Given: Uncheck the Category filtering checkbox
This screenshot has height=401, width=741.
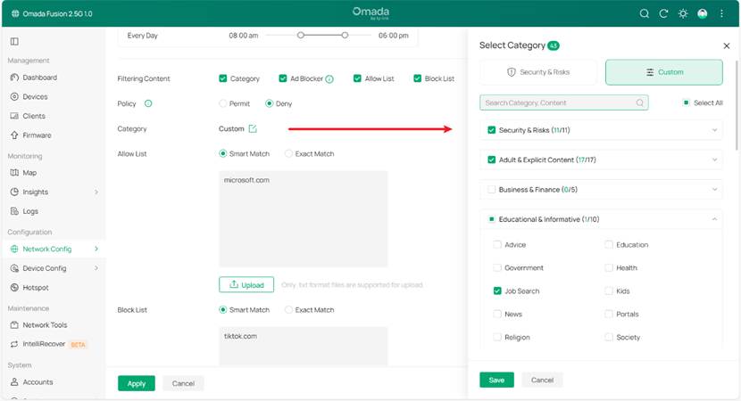Looking at the screenshot, I should point(223,78).
